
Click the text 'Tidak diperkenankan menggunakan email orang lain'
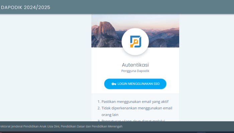(x=137, y=111)
